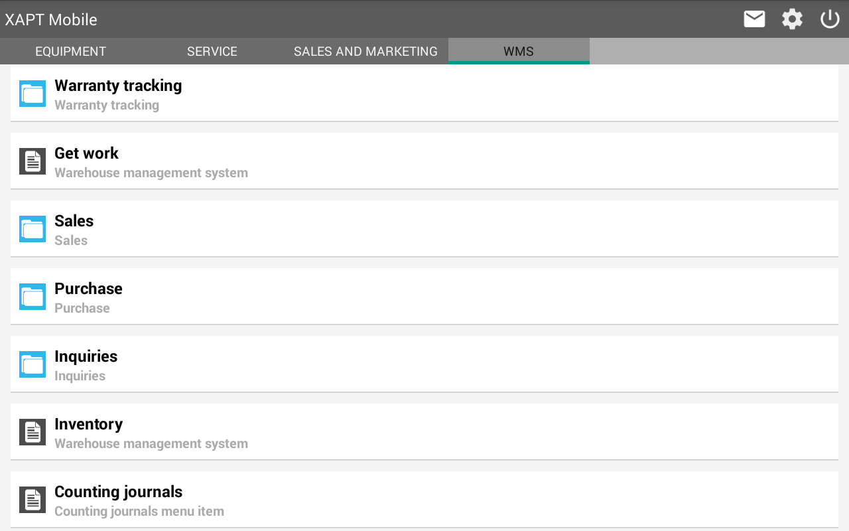Screen dimensions: 849x531
Task: Click the Sales folder icon
Action: (x=33, y=229)
